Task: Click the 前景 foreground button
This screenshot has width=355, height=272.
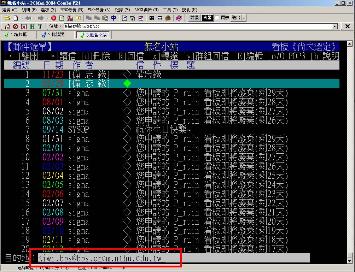Action: 194,18
